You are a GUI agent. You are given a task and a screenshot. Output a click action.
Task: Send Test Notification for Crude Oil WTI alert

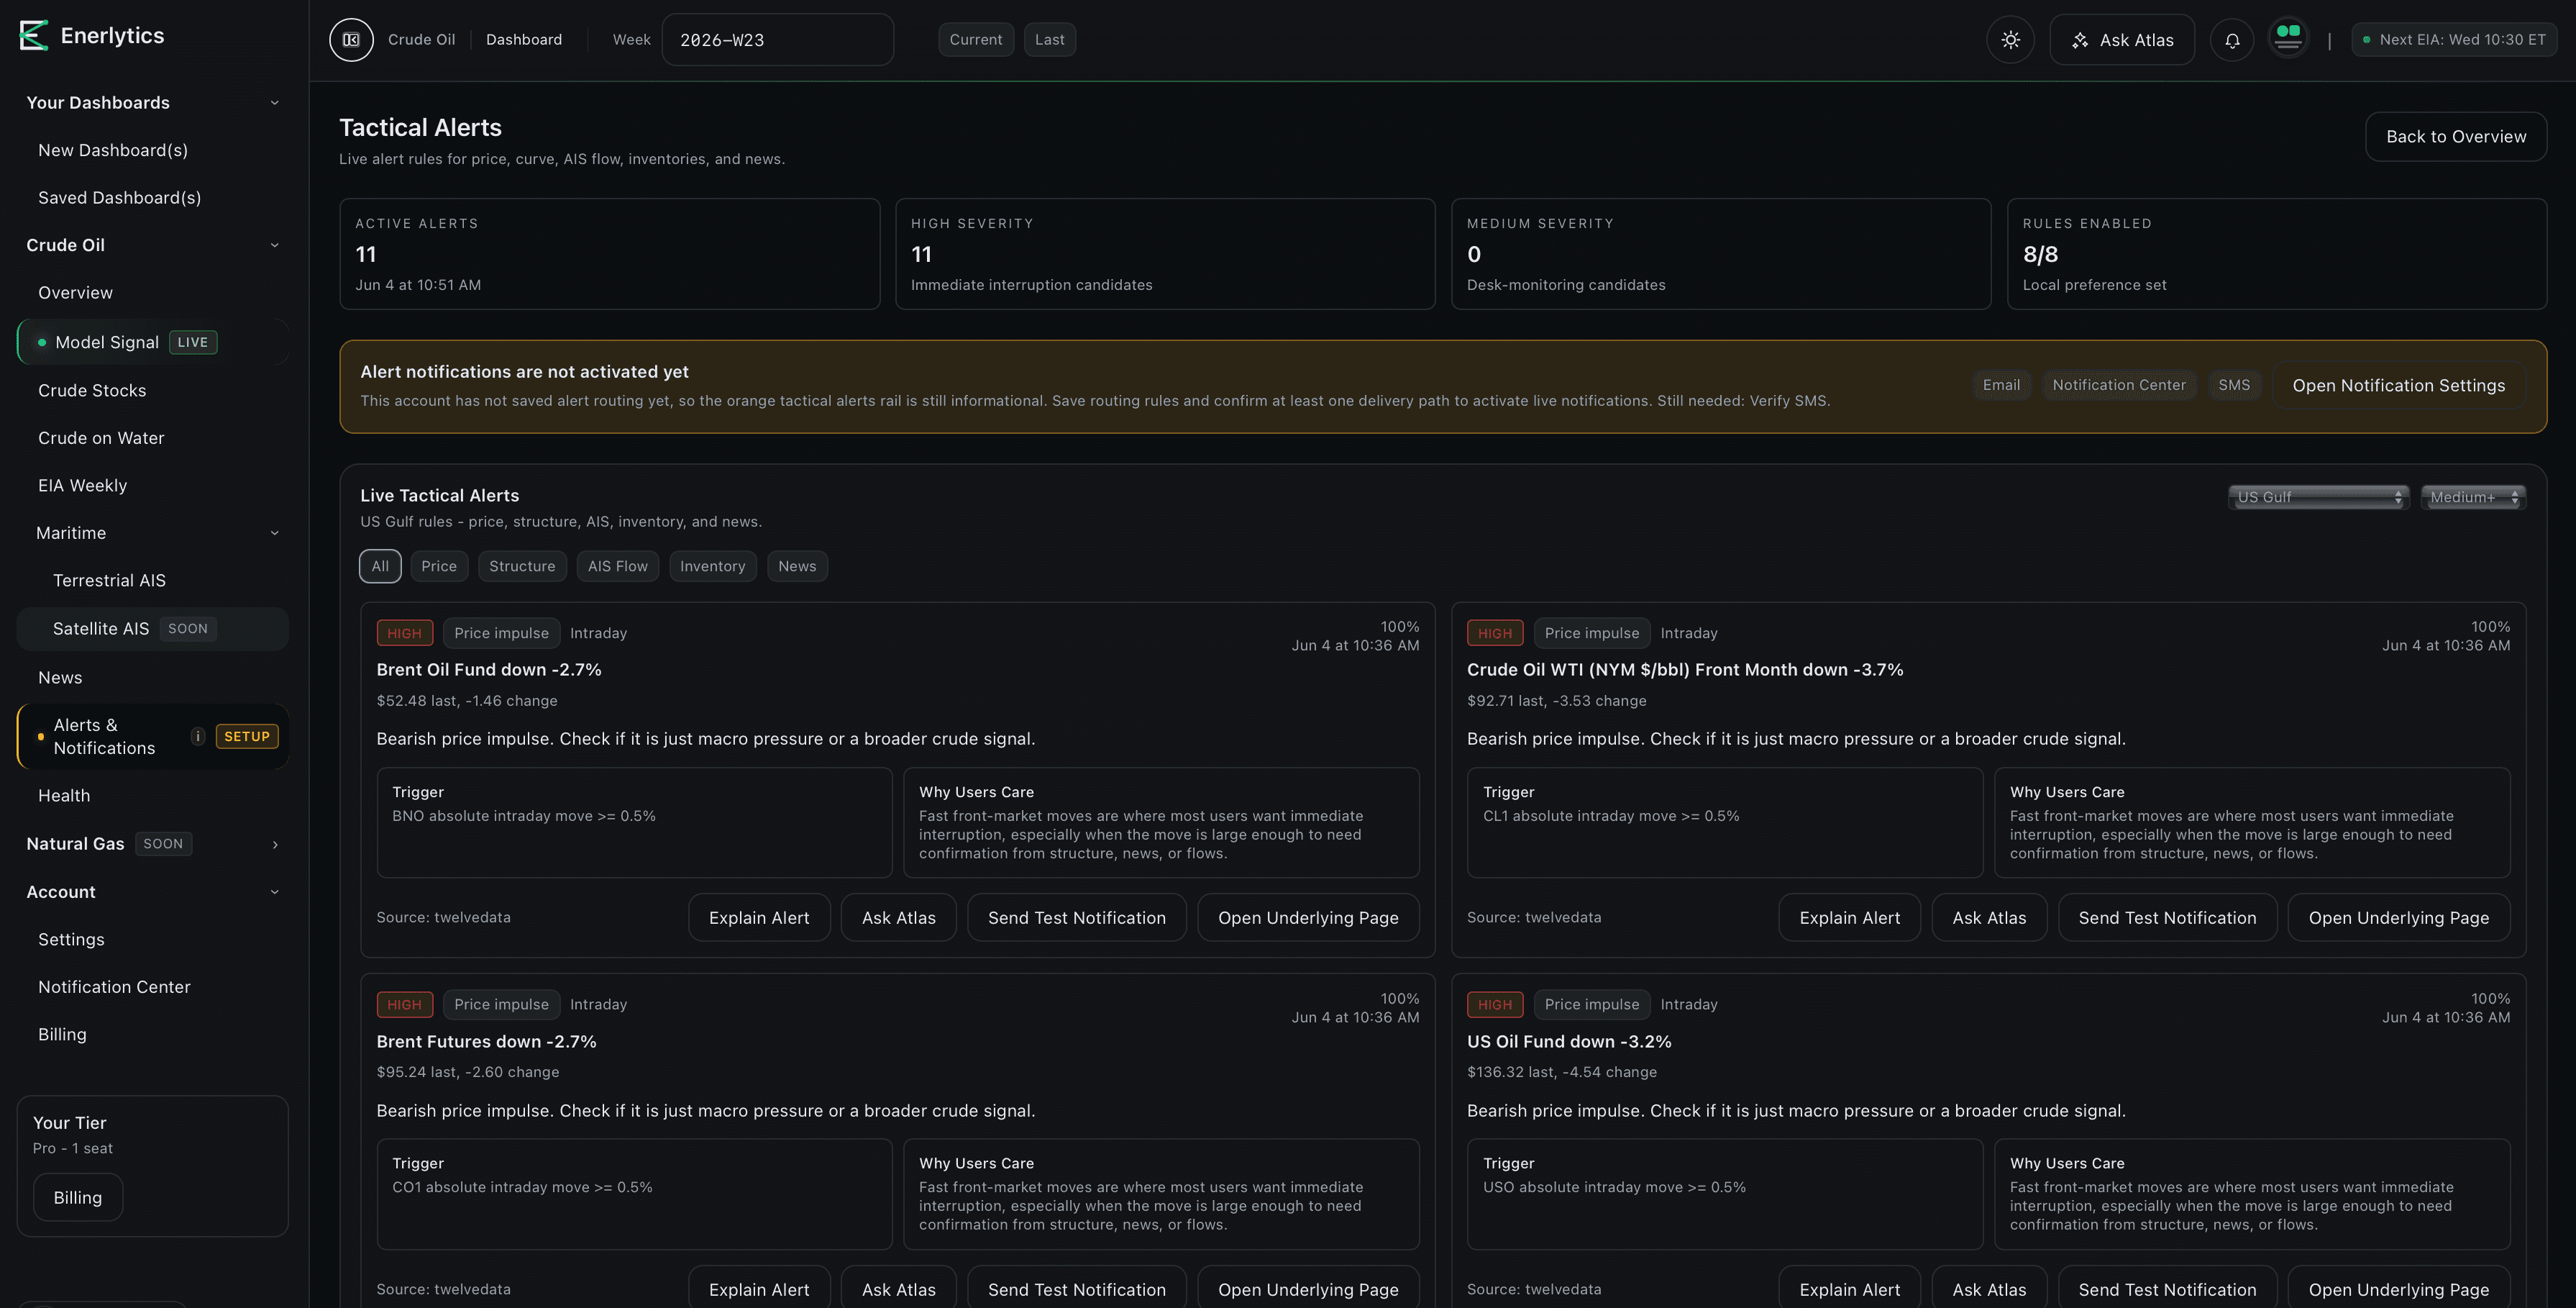[2167, 919]
